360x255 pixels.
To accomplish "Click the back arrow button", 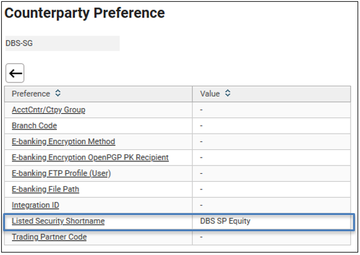I will (15, 73).
